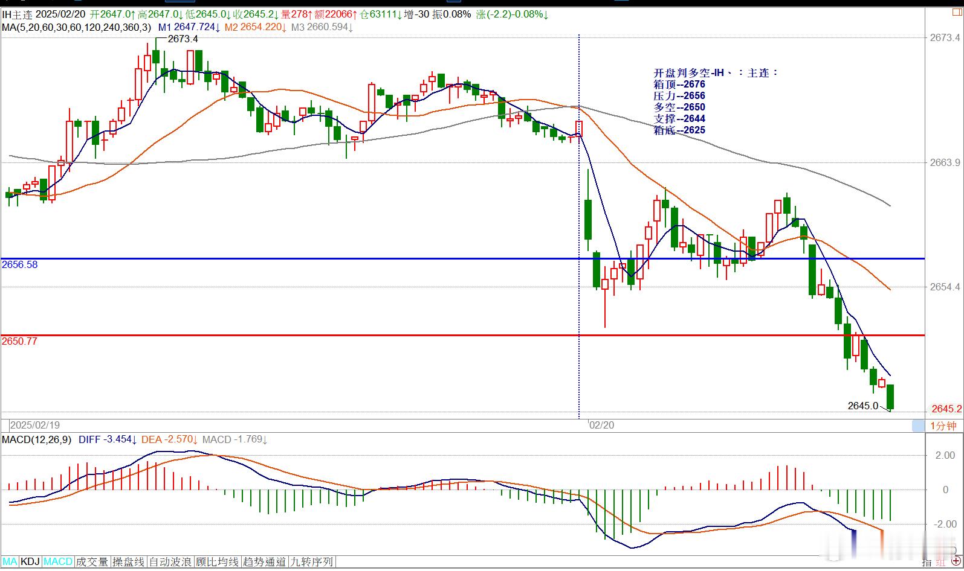This screenshot has height=571, width=964.
Task: Select the blue horizontal pressure line
Action: click(x=462, y=259)
